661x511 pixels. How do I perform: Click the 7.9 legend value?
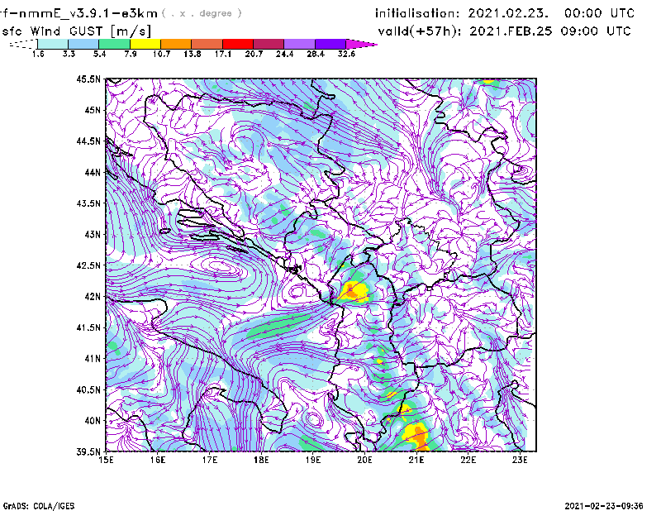131,54
